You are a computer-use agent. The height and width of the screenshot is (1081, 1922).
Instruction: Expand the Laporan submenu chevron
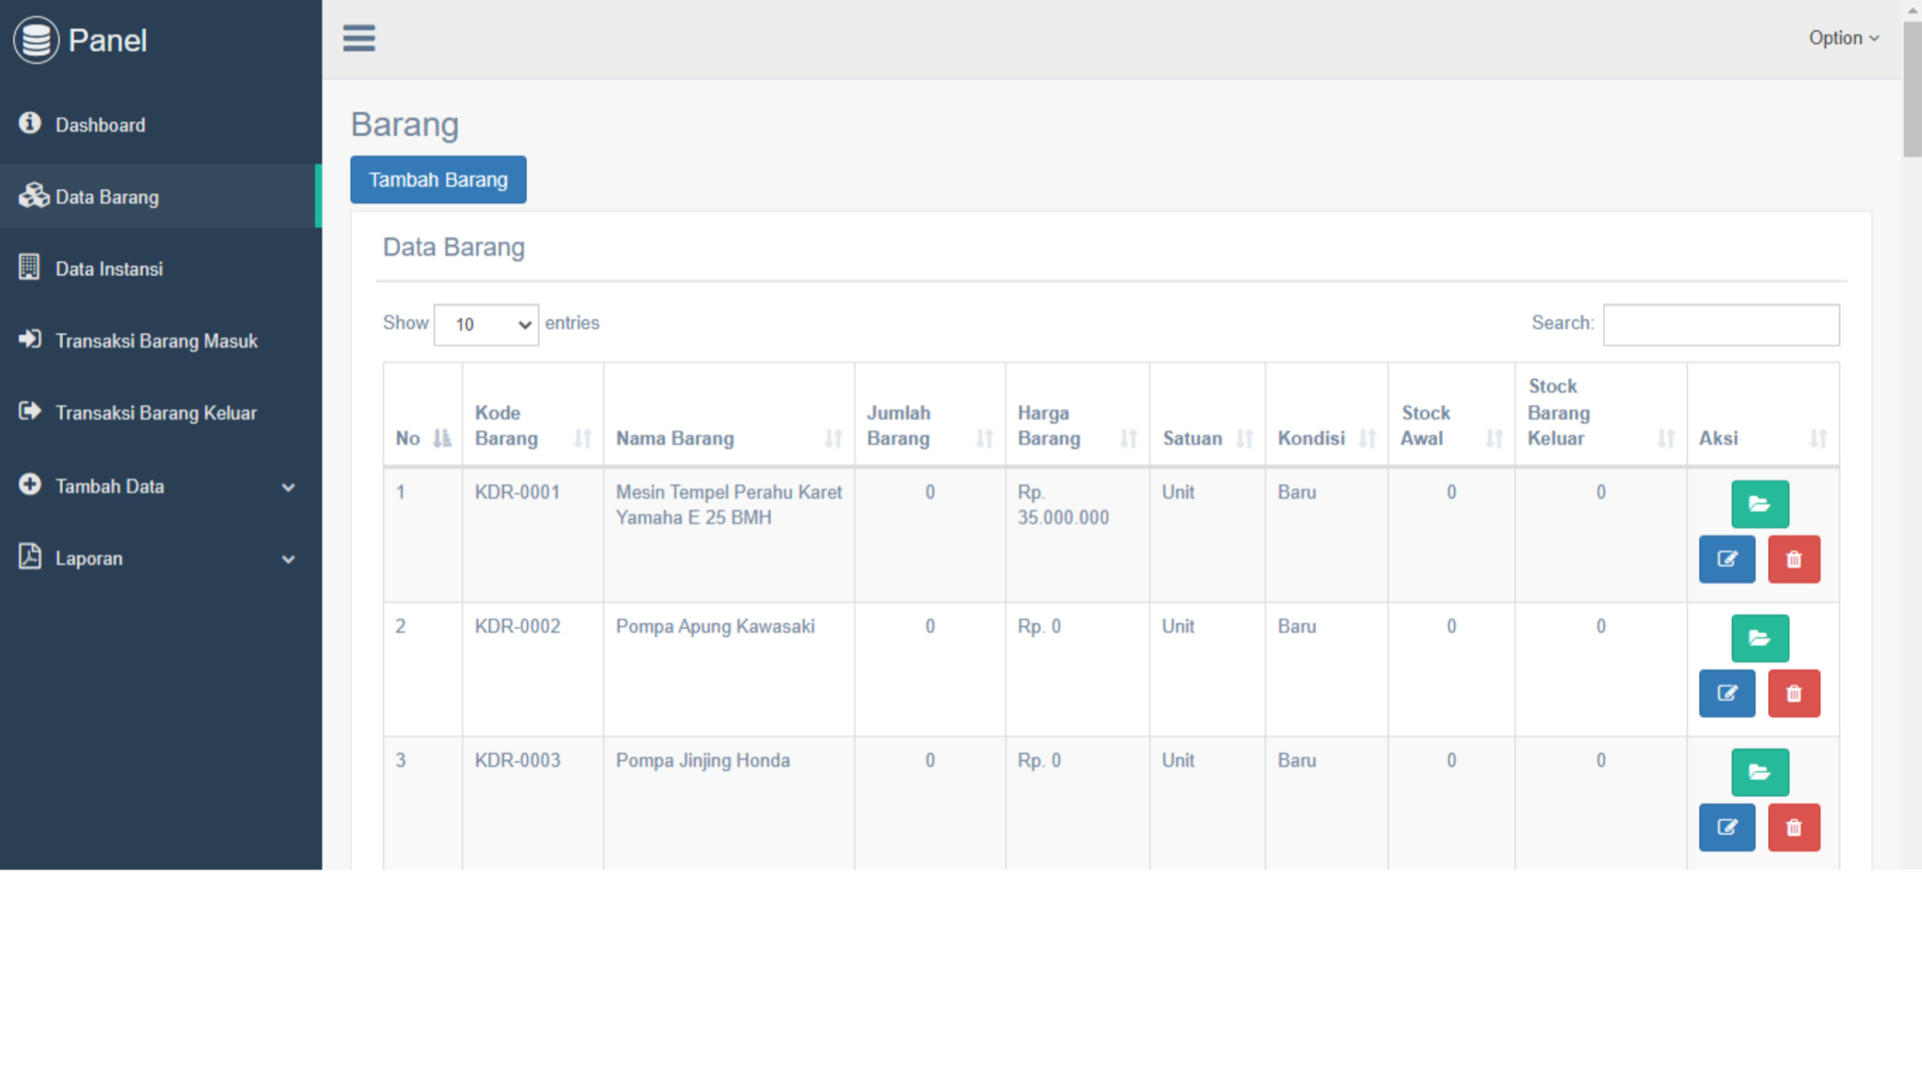pyautogui.click(x=288, y=559)
